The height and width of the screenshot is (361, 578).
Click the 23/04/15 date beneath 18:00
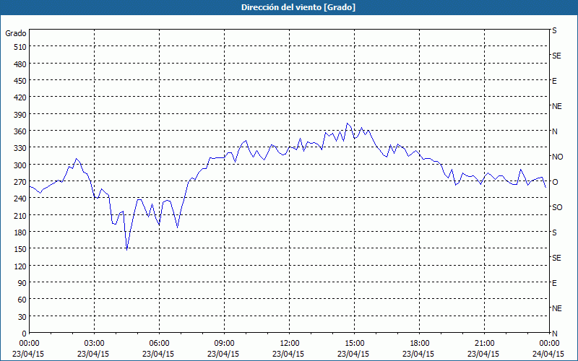[418, 354]
